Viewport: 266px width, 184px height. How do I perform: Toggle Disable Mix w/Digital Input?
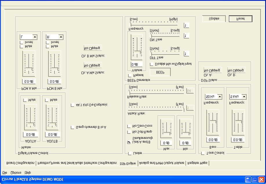point(152,64)
